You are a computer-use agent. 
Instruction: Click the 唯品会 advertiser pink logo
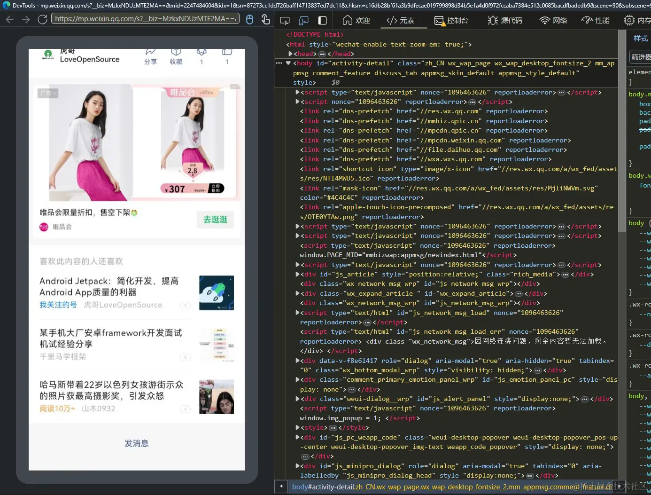point(44,227)
